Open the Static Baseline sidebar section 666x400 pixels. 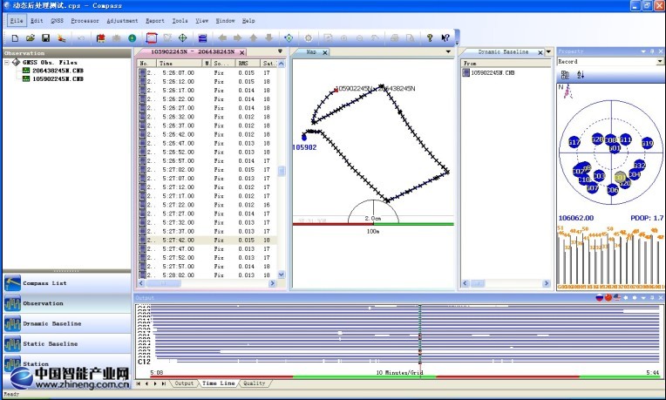pyautogui.click(x=50, y=343)
